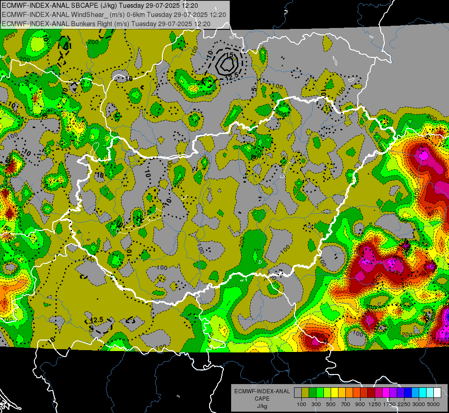The image size is (449, 413).
Task: Click the legend value 2250
Action: coord(404,404)
